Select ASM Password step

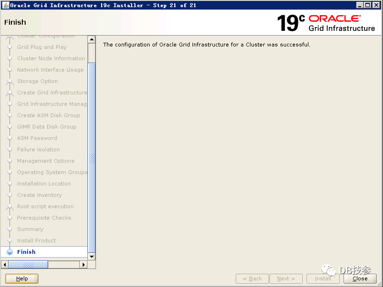[37, 138]
